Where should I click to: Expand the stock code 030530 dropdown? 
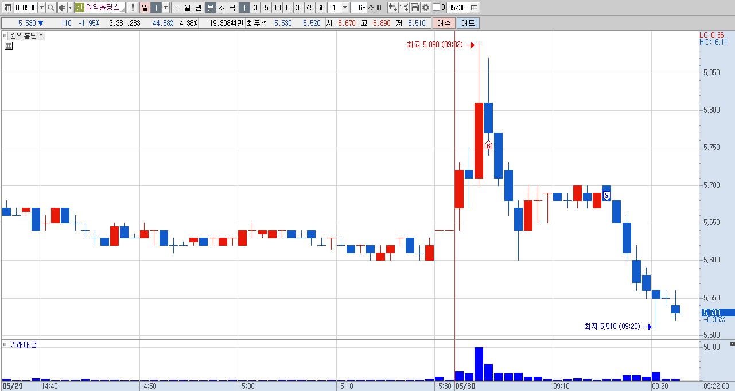click(41, 7)
